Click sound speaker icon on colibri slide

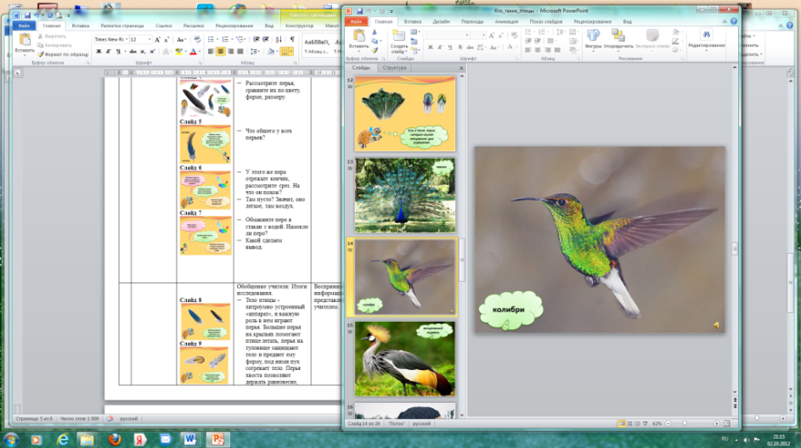coord(716,325)
